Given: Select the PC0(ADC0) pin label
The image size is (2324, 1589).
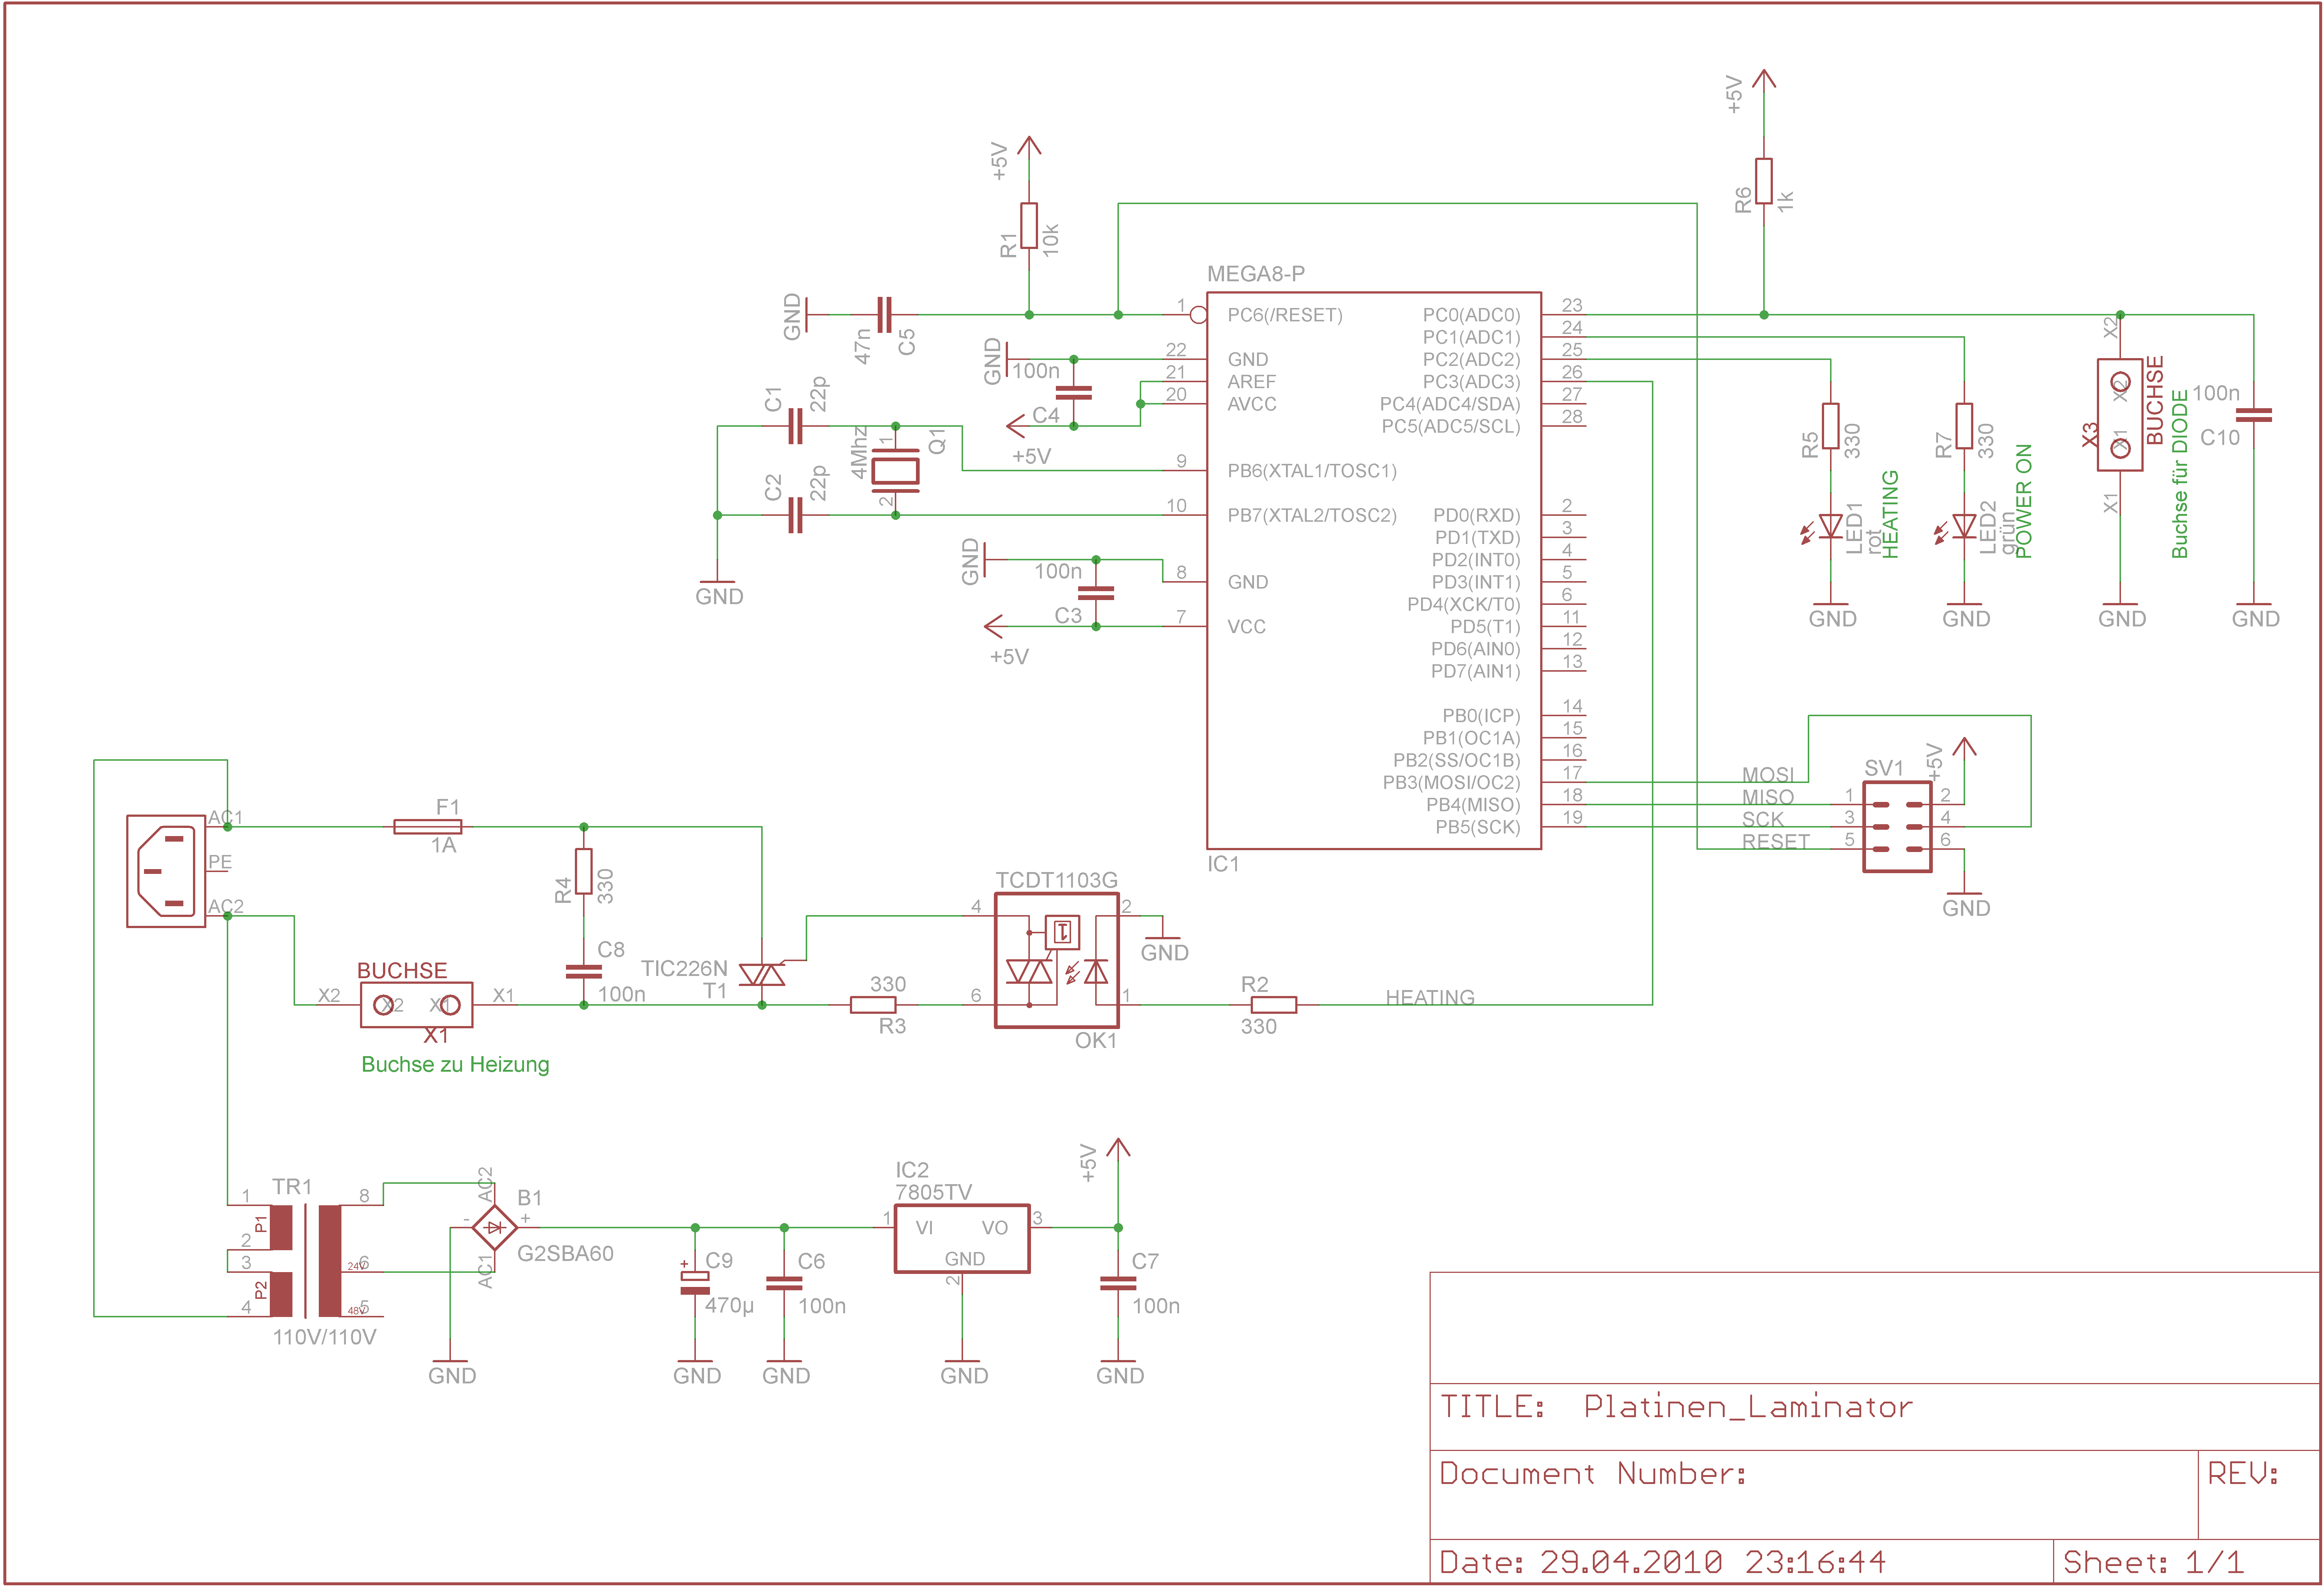Looking at the screenshot, I should (1471, 315).
